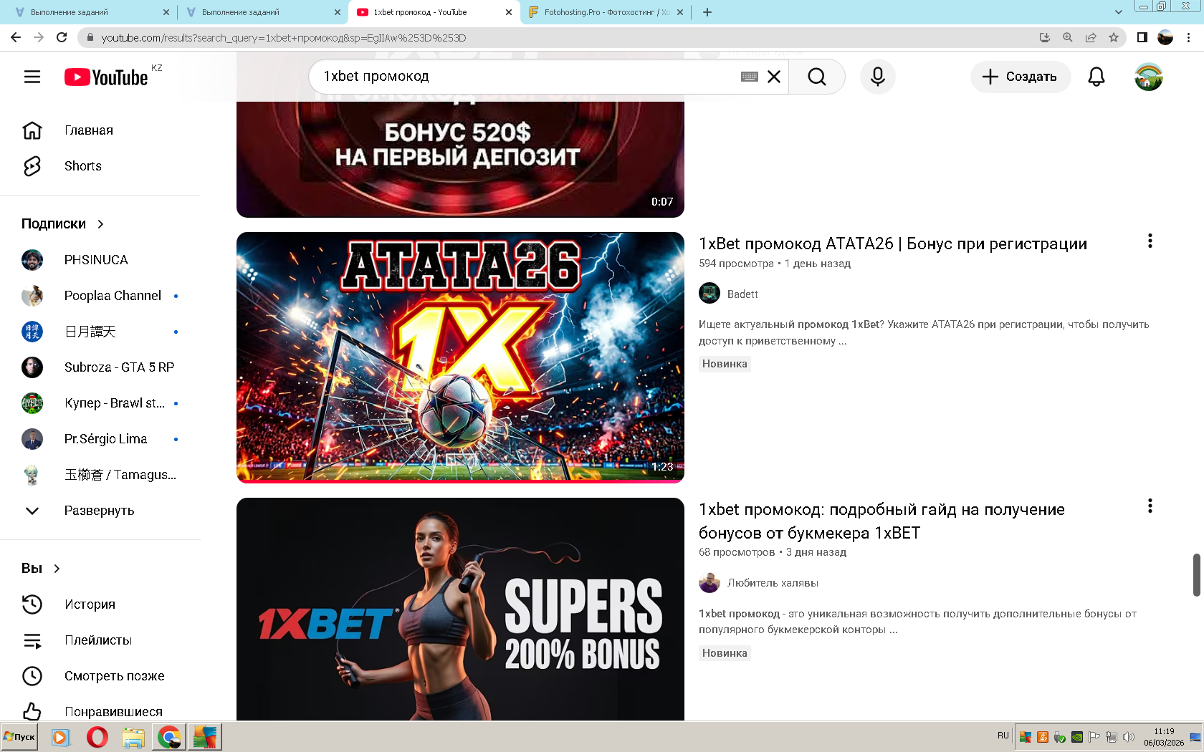The image size is (1204, 752).
Task: Open the 玉櫛蒼 / Tamagus... channel
Action: tap(100, 475)
